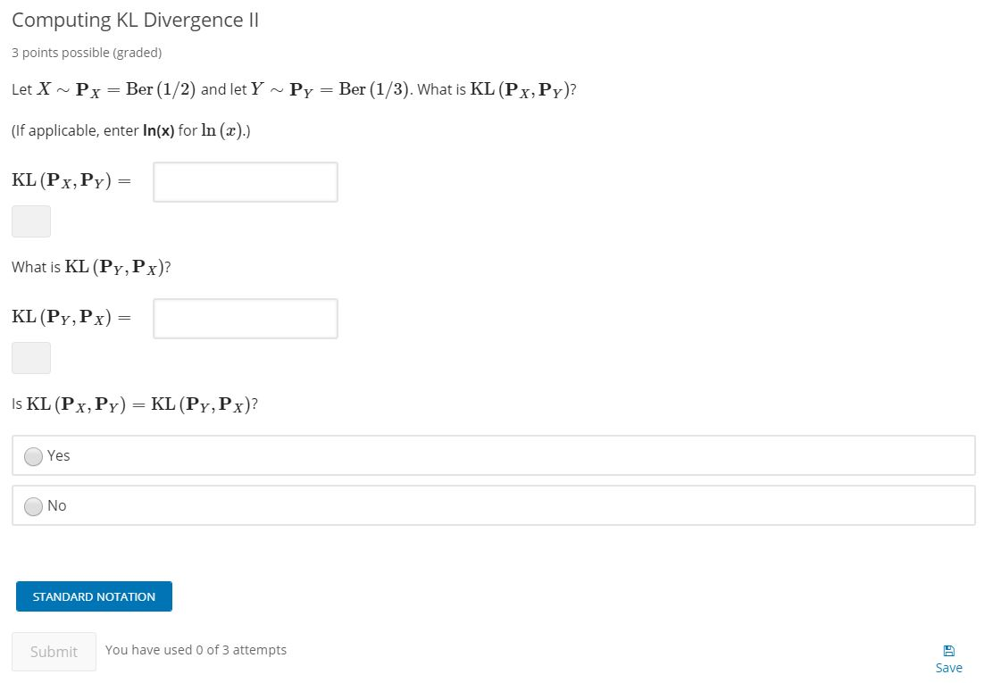Answer No to KL symmetry question
The width and height of the screenshot is (993, 683).
pos(33,505)
